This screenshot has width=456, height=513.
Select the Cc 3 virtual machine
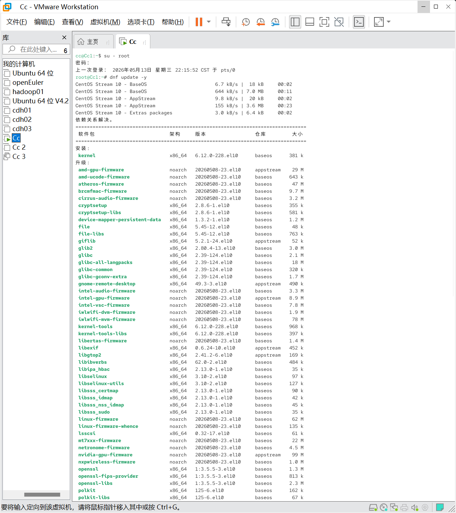(x=19, y=156)
